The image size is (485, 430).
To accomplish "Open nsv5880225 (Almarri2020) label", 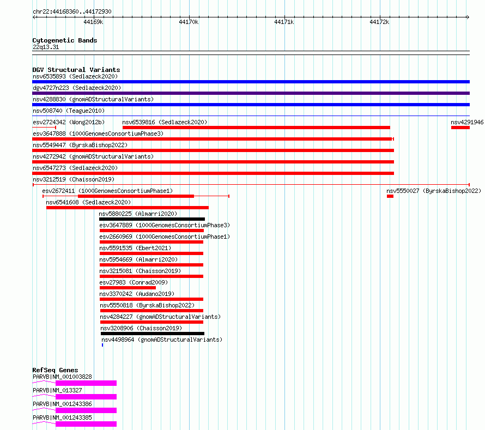I will coord(138,214).
